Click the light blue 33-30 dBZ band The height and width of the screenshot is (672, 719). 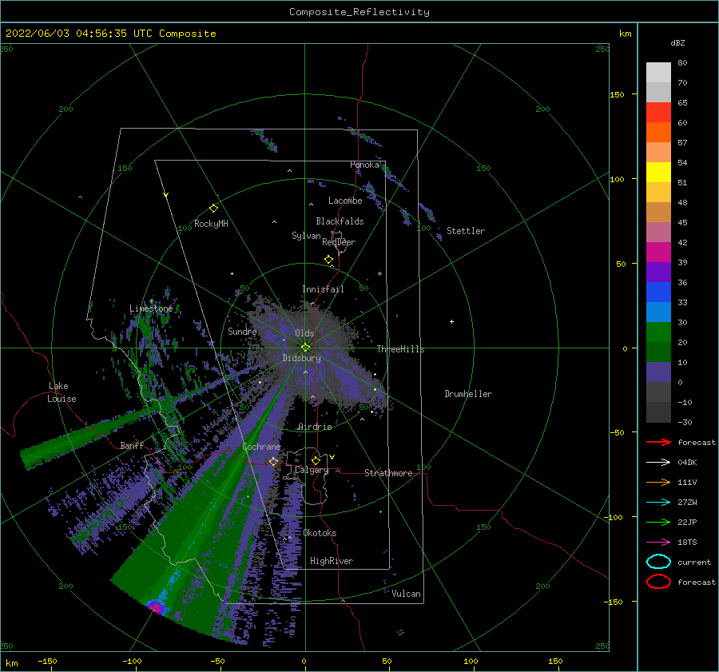click(x=658, y=312)
